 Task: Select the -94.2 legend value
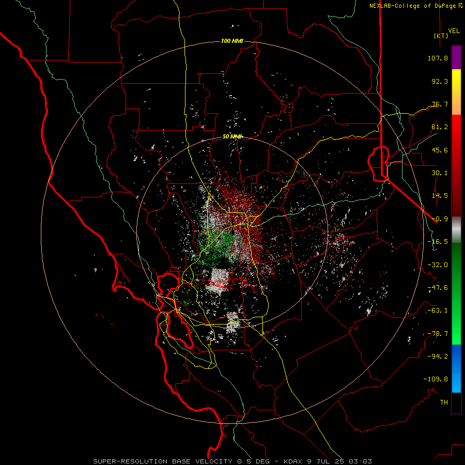pos(438,357)
